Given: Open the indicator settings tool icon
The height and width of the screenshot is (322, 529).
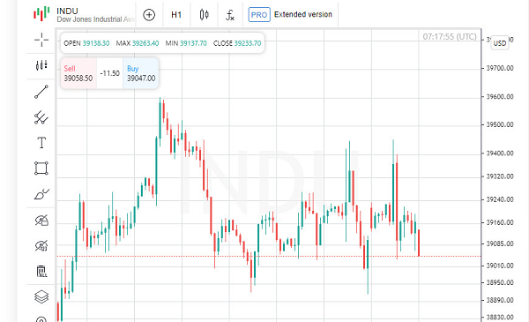Looking at the screenshot, I should 41,65.
